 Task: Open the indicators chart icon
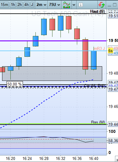tap(67, 5)
